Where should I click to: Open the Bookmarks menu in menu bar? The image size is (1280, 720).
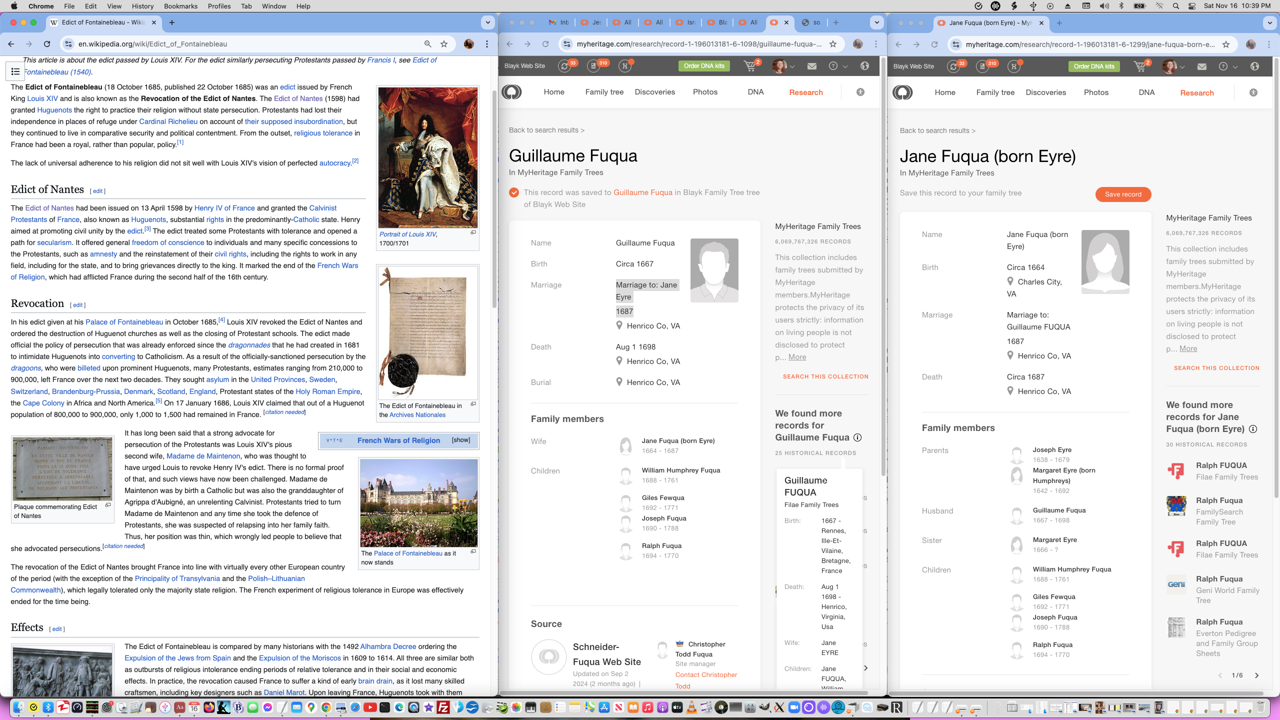[x=180, y=6]
